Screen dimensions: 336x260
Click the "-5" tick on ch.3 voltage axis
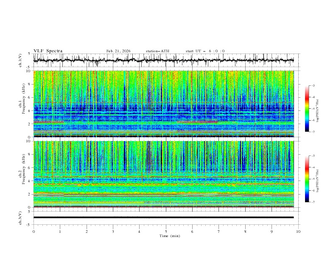(29, 225)
